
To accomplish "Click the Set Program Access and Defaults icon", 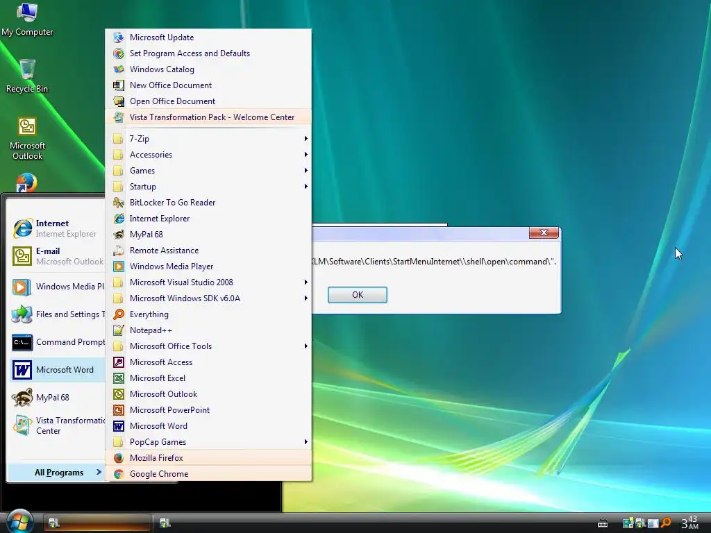I will (119, 53).
